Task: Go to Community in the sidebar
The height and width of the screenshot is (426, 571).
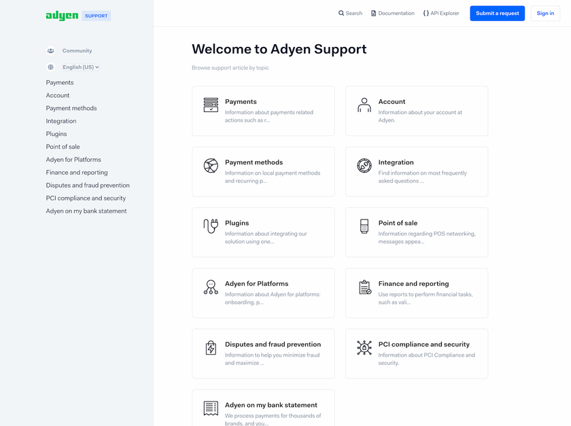Action: (x=77, y=51)
